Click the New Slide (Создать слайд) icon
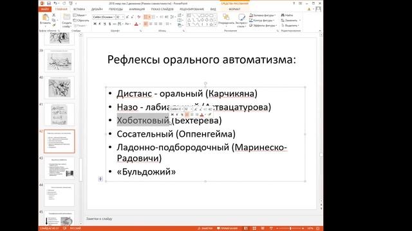Viewport: 412px width, 231px height. tap(67, 17)
